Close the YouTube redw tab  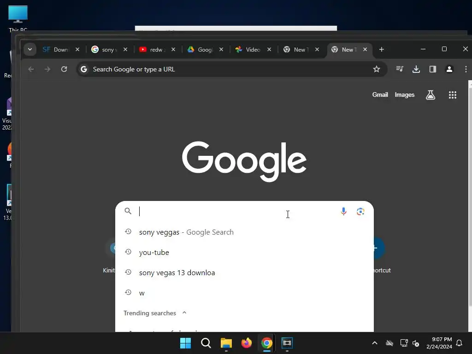click(173, 49)
